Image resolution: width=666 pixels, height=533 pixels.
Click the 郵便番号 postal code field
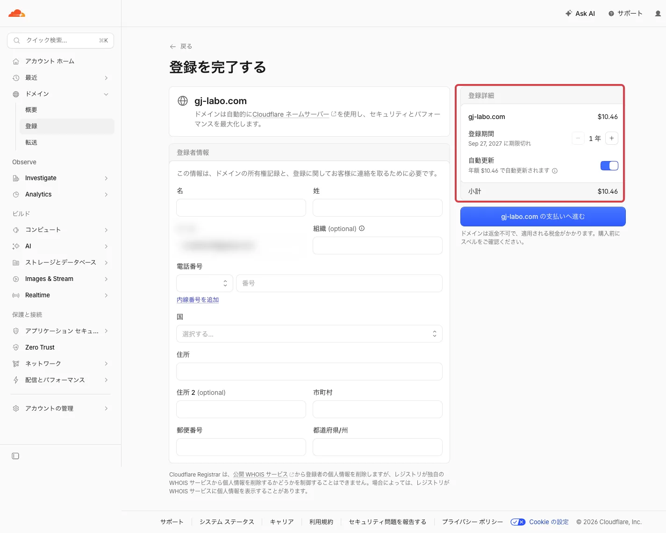click(x=241, y=447)
